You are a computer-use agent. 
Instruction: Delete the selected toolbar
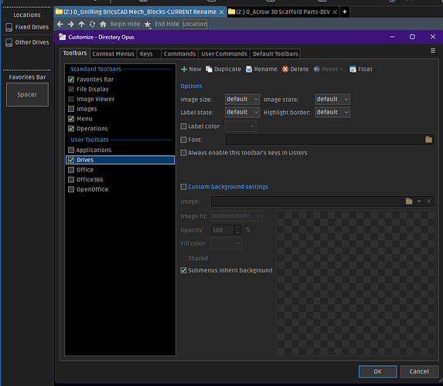pyautogui.click(x=295, y=69)
